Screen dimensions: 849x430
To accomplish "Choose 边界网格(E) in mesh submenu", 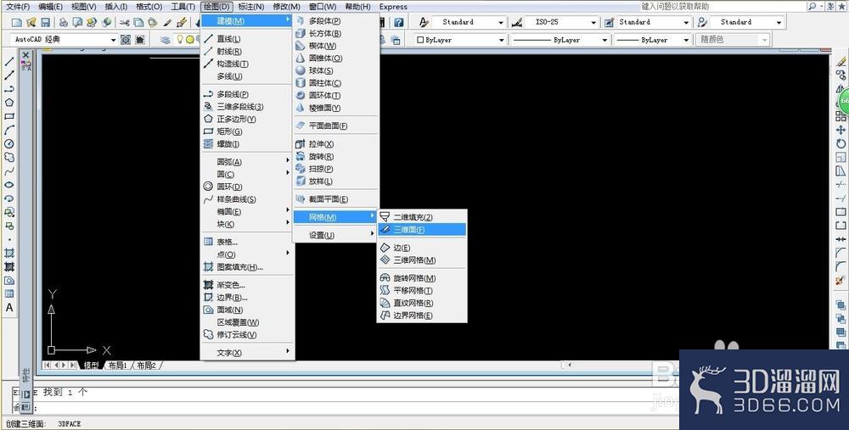I will [x=422, y=316].
